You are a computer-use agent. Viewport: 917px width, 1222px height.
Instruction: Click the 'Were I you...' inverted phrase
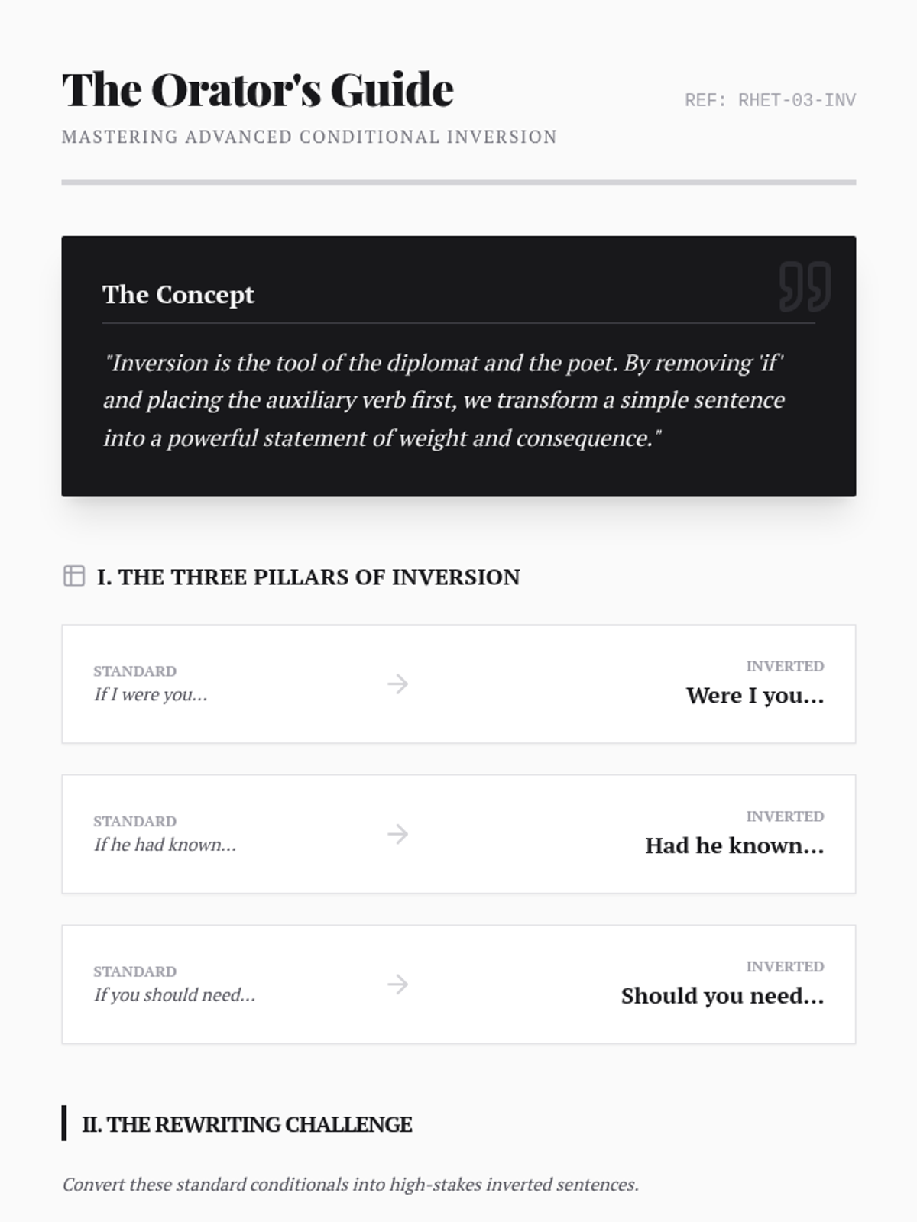click(x=754, y=696)
